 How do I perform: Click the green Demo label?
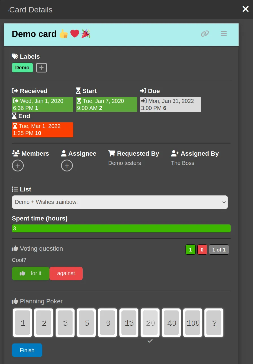[x=22, y=68]
